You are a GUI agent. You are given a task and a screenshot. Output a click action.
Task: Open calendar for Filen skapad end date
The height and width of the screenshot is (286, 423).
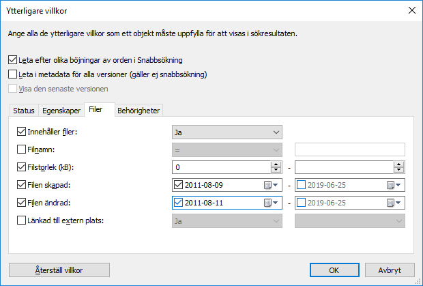pyautogui.click(x=394, y=185)
